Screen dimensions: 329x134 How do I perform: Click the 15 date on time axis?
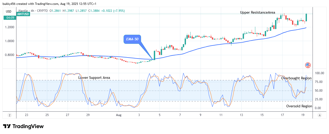click(x=262, y=115)
